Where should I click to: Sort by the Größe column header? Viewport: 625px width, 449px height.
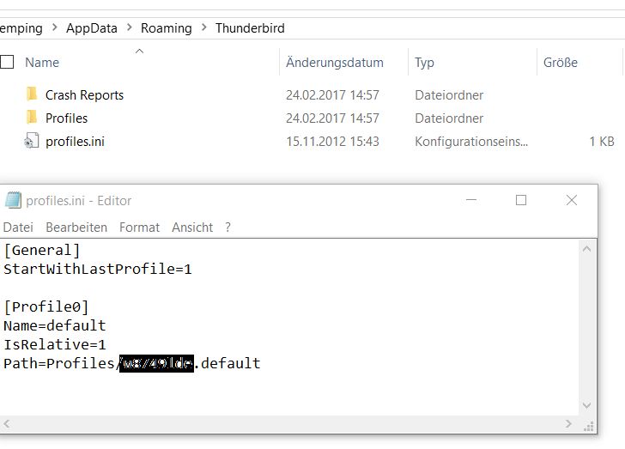560,63
